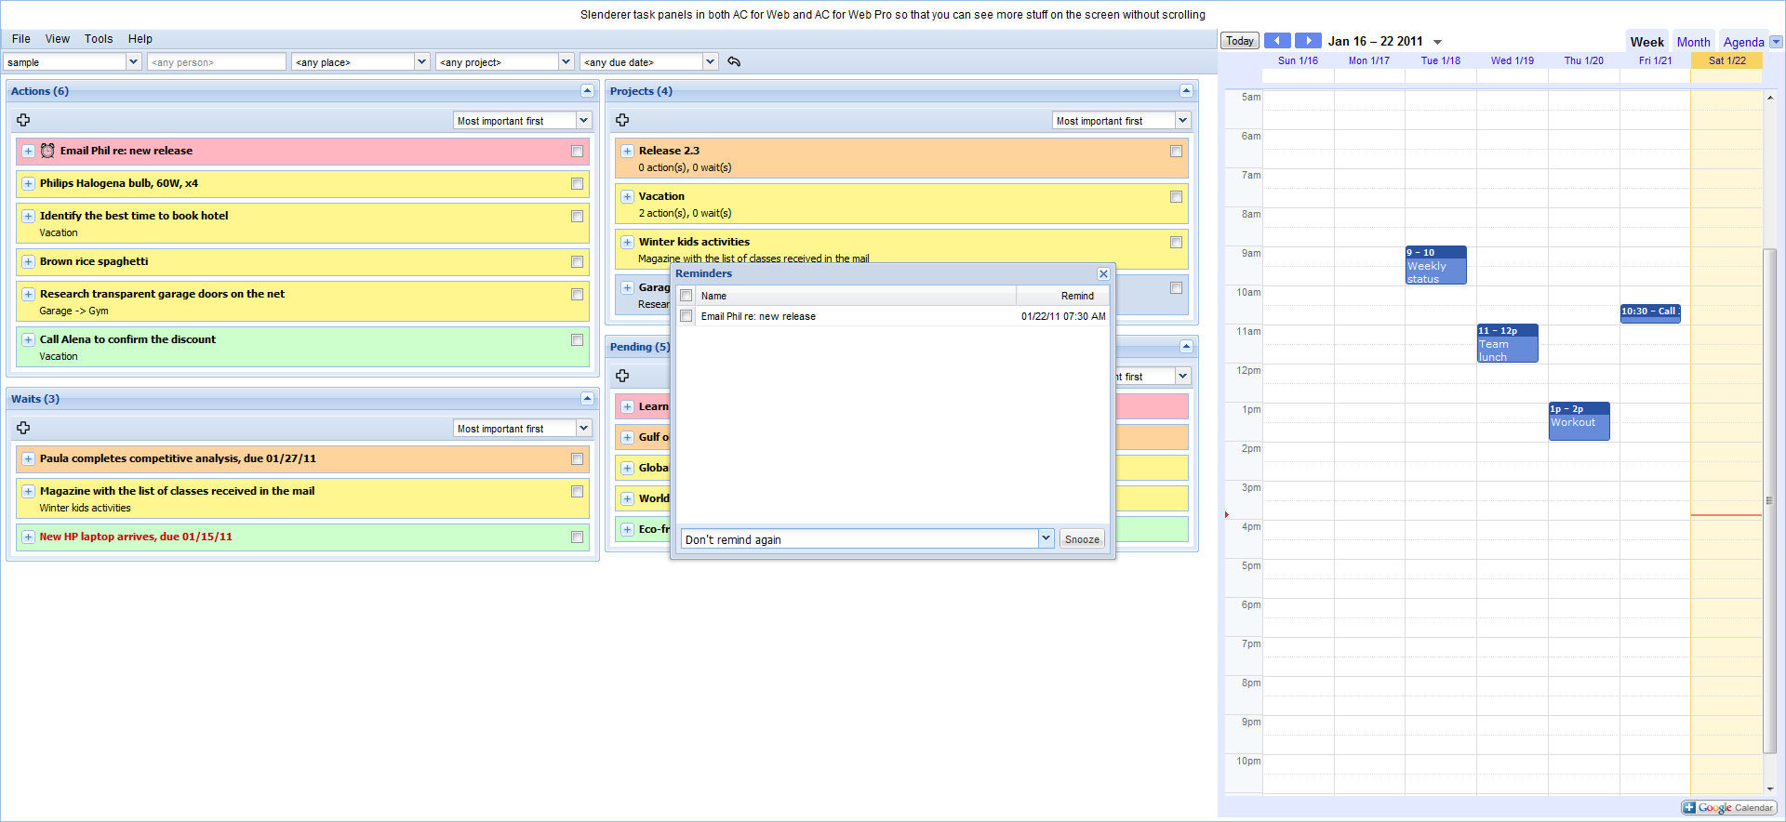Jump to Today in calendar
This screenshot has width=1786, height=822.
pyautogui.click(x=1239, y=41)
